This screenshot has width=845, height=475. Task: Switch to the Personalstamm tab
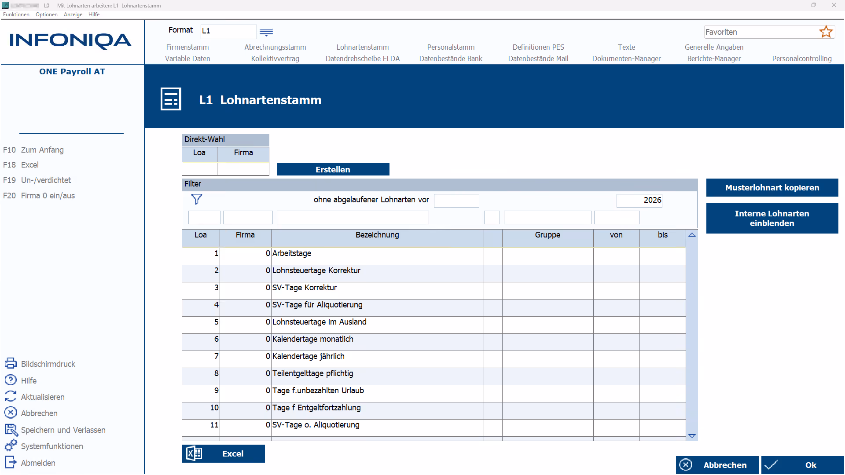(451, 47)
